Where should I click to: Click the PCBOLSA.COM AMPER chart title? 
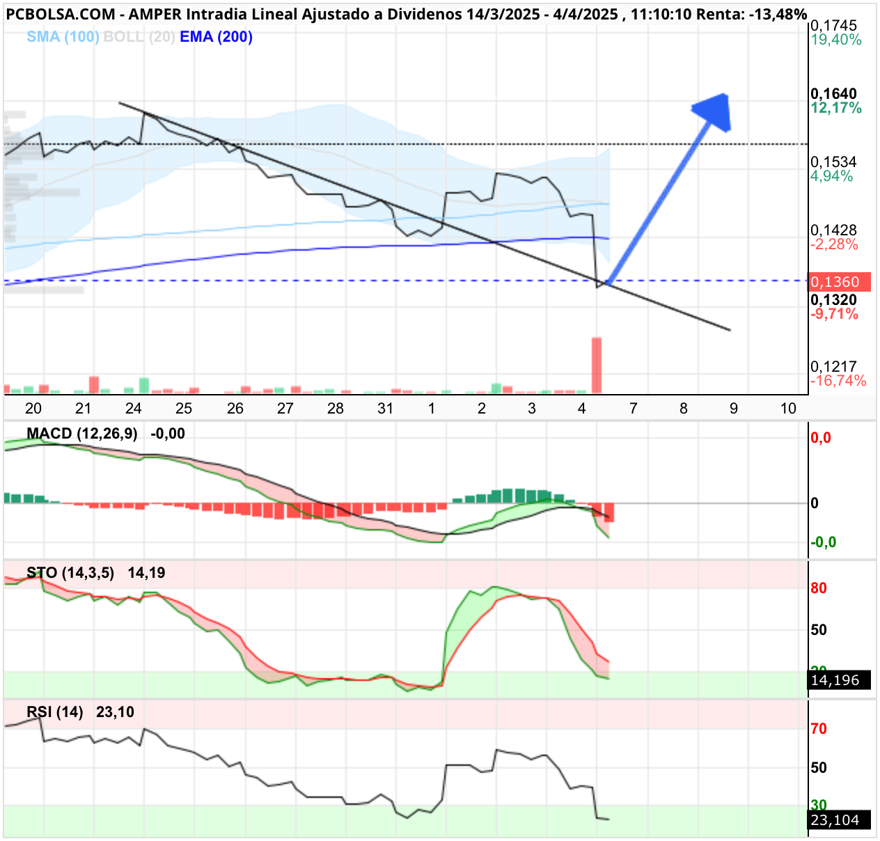coord(407,14)
